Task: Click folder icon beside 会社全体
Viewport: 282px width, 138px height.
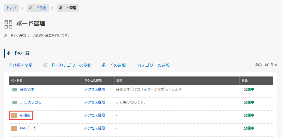Action: pyautogui.click(x=15, y=89)
